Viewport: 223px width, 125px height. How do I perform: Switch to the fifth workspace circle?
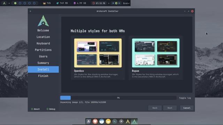point(34,3)
